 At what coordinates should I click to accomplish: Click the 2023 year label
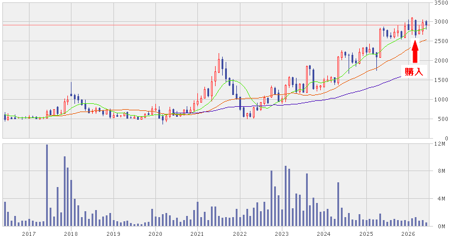pos(282,234)
